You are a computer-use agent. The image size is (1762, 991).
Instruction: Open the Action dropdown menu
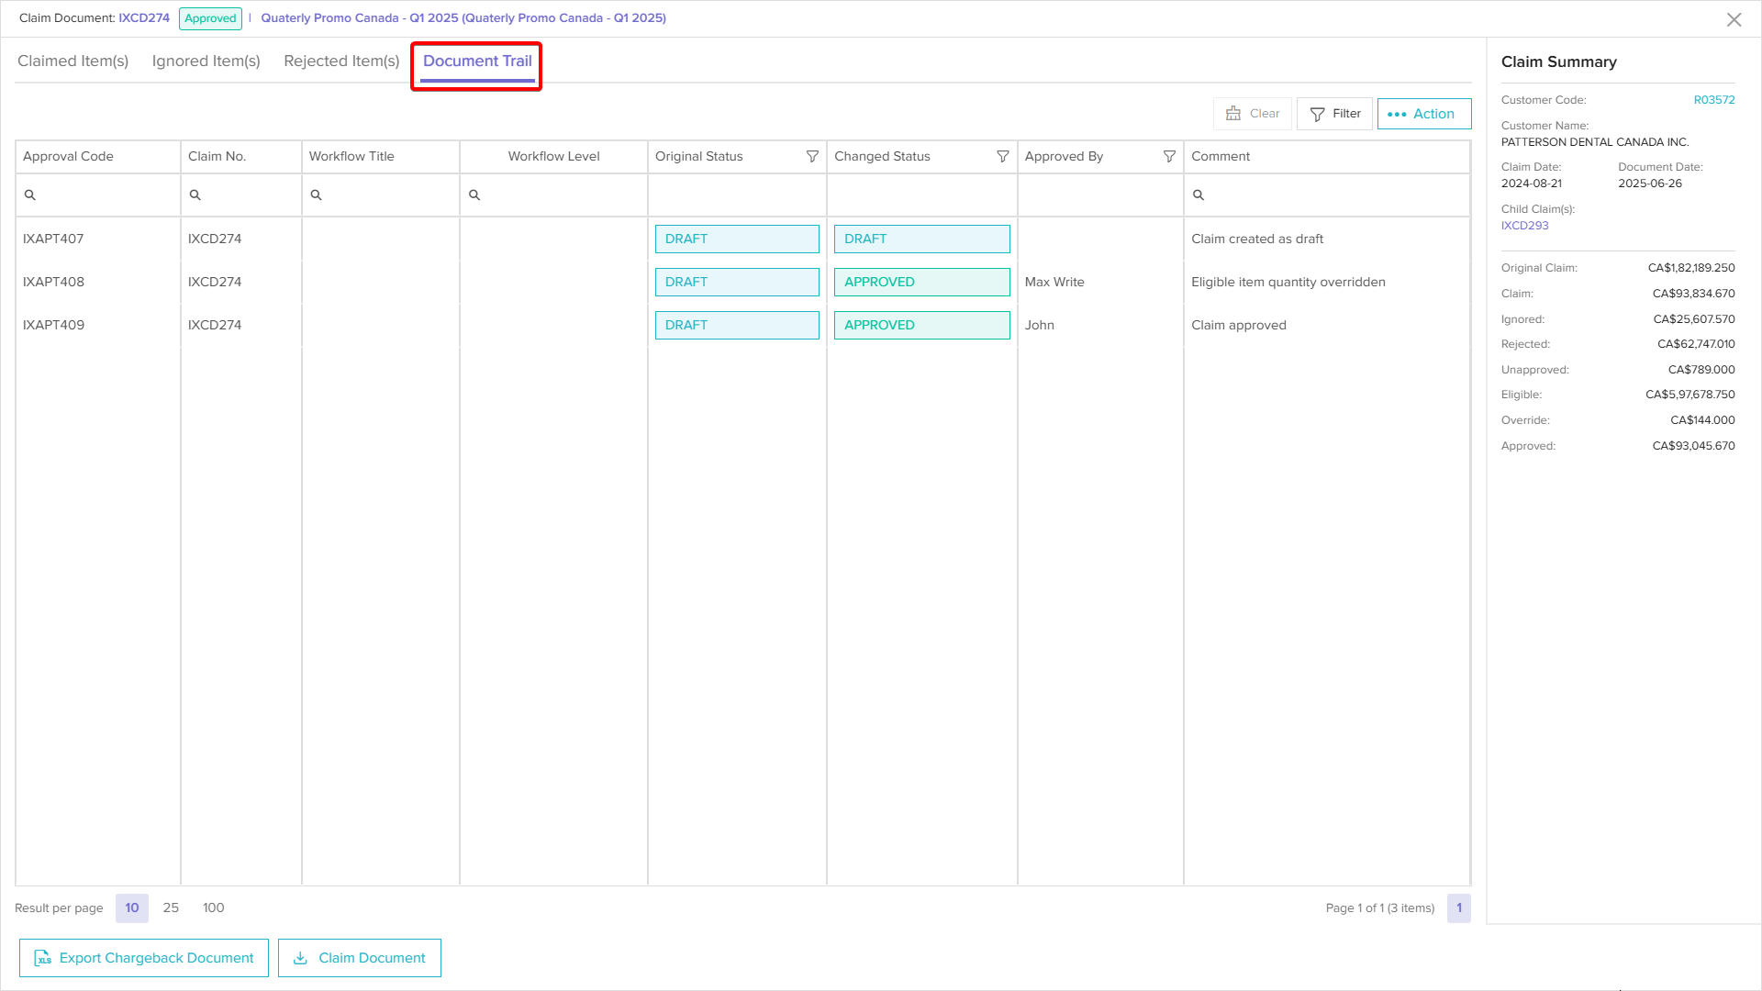pyautogui.click(x=1423, y=114)
